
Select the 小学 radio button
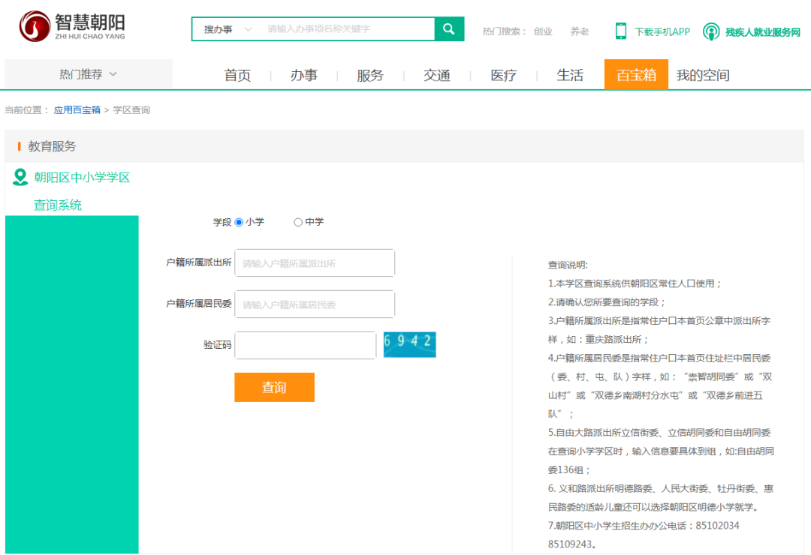click(240, 222)
